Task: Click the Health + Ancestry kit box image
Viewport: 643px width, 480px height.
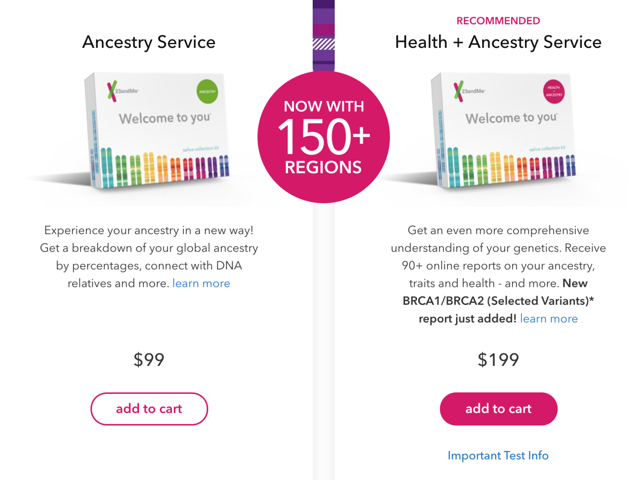Action: [x=503, y=131]
